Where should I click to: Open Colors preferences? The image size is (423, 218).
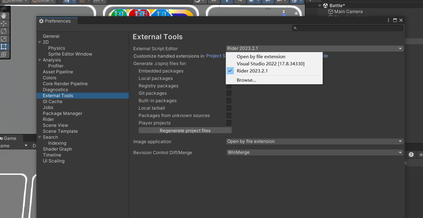click(x=49, y=78)
